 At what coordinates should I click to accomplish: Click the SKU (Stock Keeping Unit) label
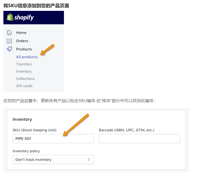tap(35, 130)
